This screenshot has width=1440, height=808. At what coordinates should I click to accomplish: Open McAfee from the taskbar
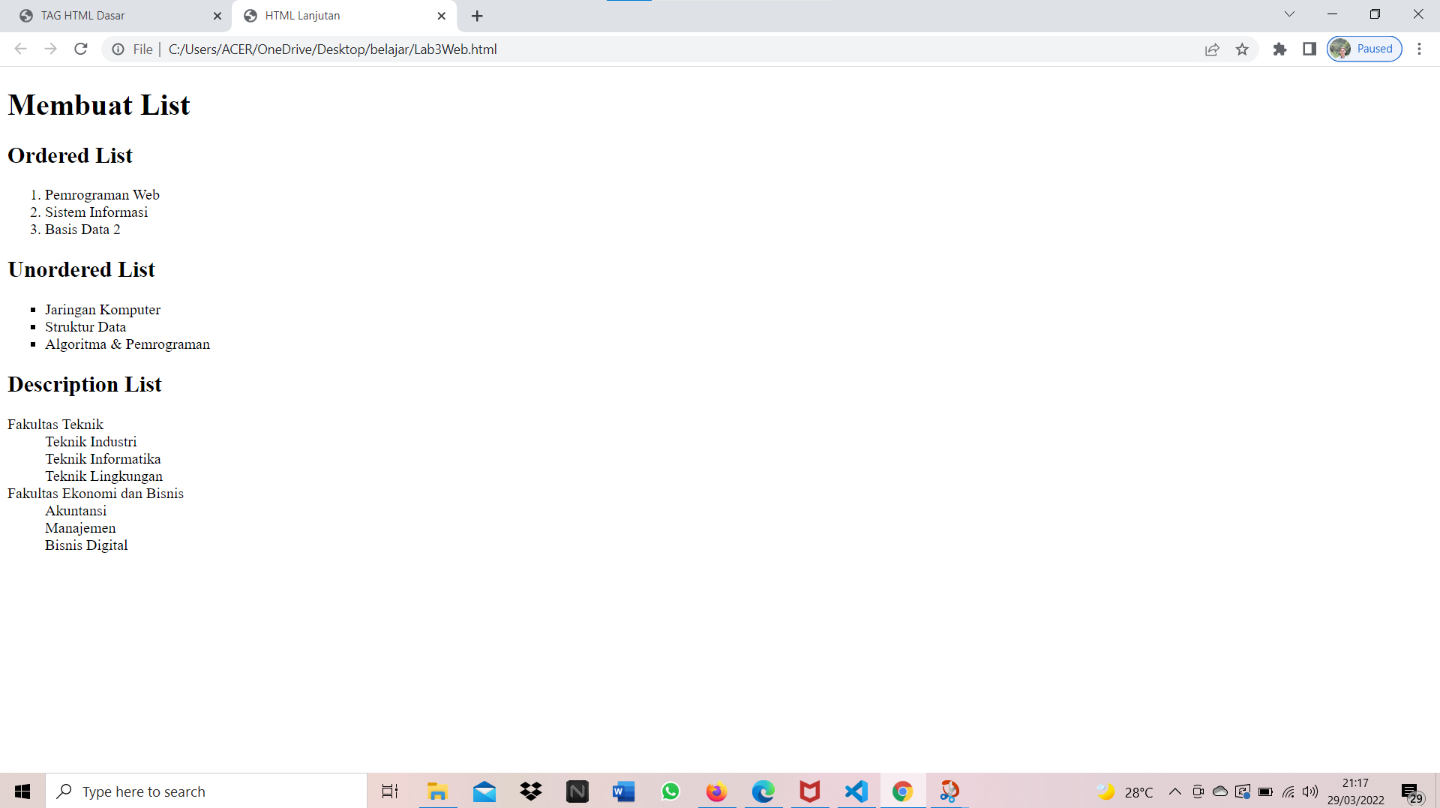(809, 791)
